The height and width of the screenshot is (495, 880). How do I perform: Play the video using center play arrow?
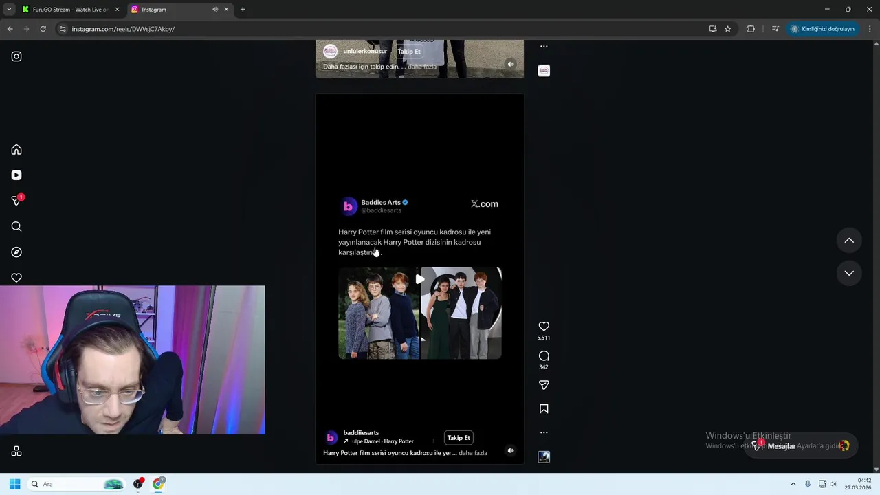click(x=419, y=279)
